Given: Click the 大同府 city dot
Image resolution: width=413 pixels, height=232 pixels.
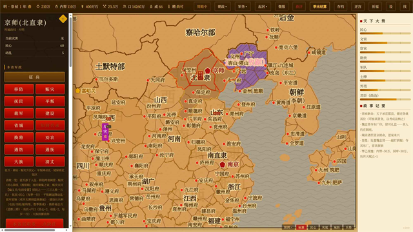Looking at the screenshot, I should click(148, 80).
